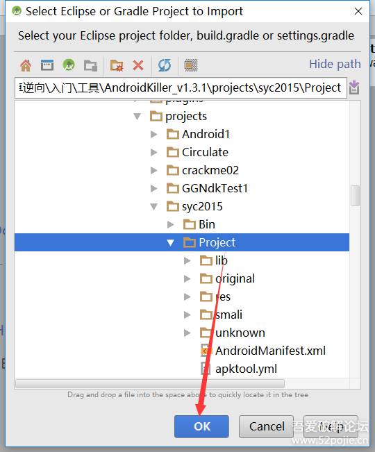
Task: Select the apktool.yml file
Action: 239,369
